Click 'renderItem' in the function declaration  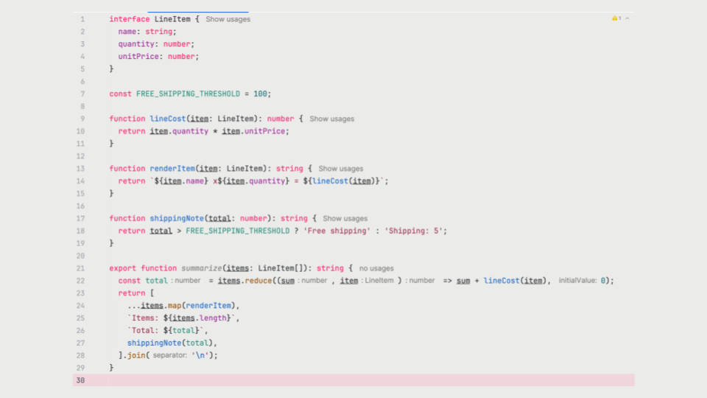pyautogui.click(x=172, y=169)
